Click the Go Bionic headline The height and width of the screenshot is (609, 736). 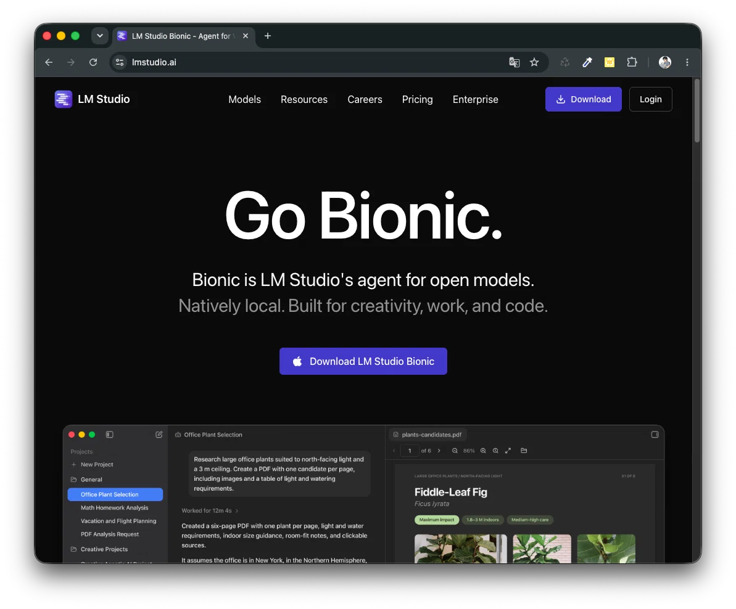(364, 216)
